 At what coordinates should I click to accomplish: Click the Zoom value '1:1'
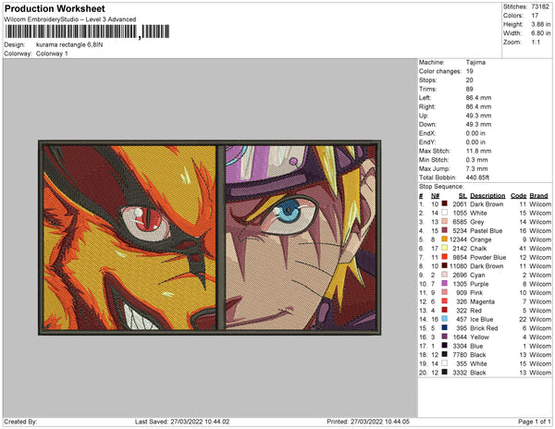coord(536,42)
